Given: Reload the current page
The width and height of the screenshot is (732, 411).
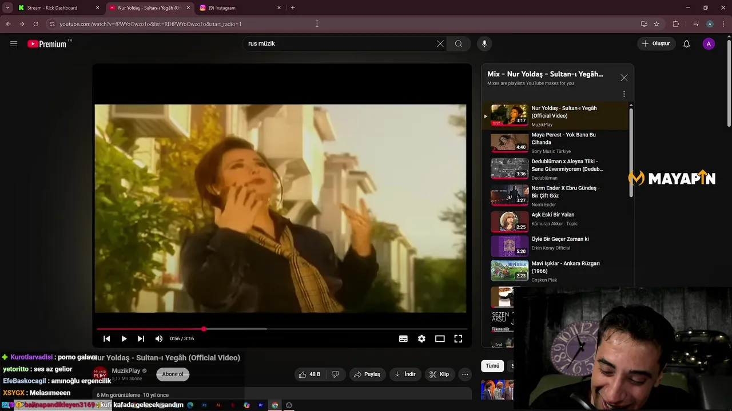Looking at the screenshot, I should tap(35, 24).
